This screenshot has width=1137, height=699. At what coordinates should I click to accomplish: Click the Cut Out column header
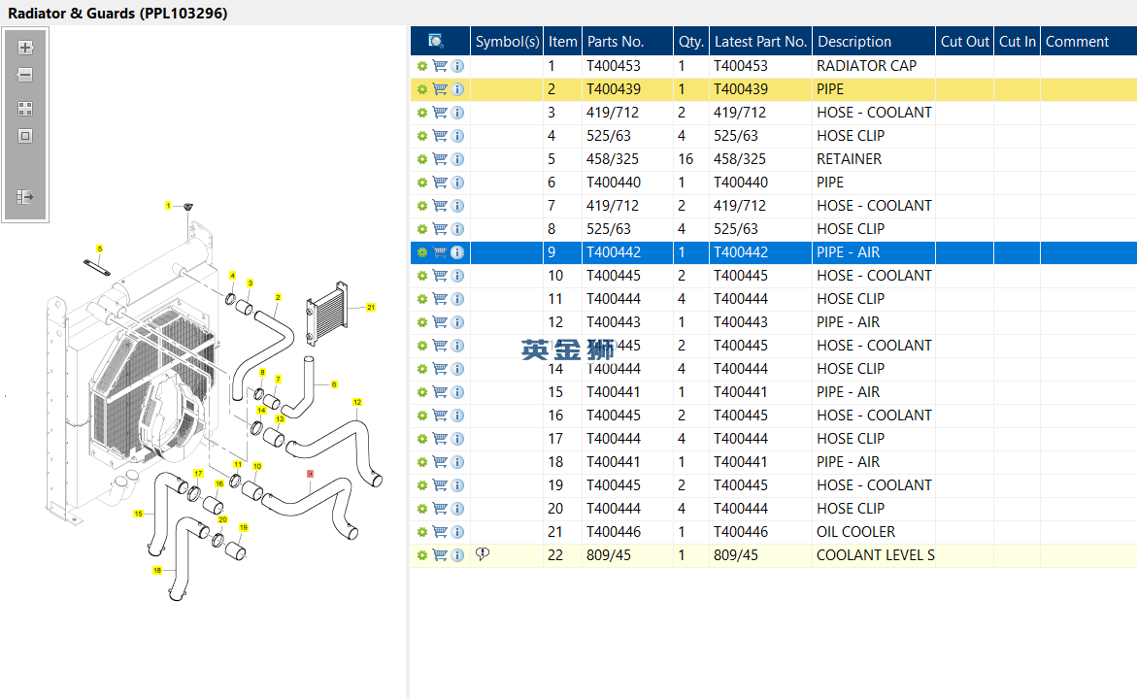point(964,42)
